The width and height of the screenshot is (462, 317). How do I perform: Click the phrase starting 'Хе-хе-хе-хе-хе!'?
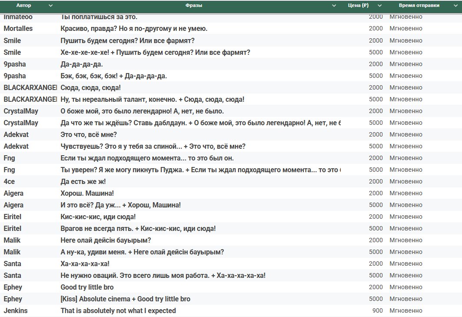155,52
